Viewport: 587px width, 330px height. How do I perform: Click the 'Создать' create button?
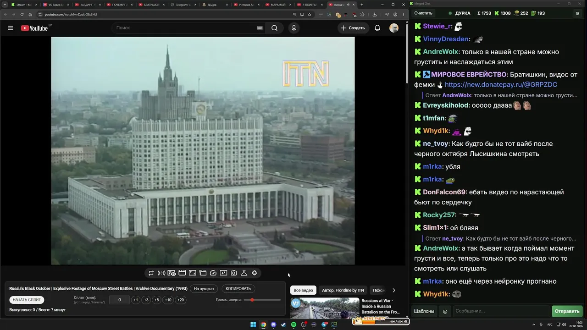[352, 28]
